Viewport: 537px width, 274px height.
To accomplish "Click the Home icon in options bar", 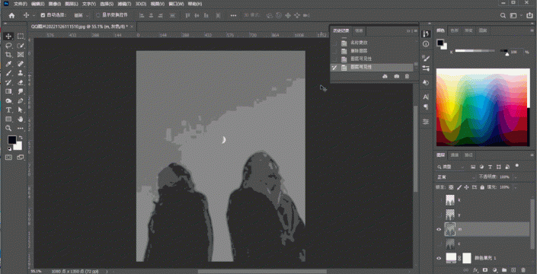I will coord(11,15).
